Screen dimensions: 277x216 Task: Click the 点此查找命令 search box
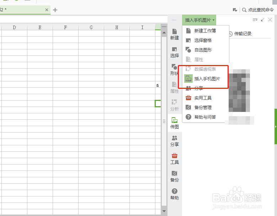(x=261, y=10)
